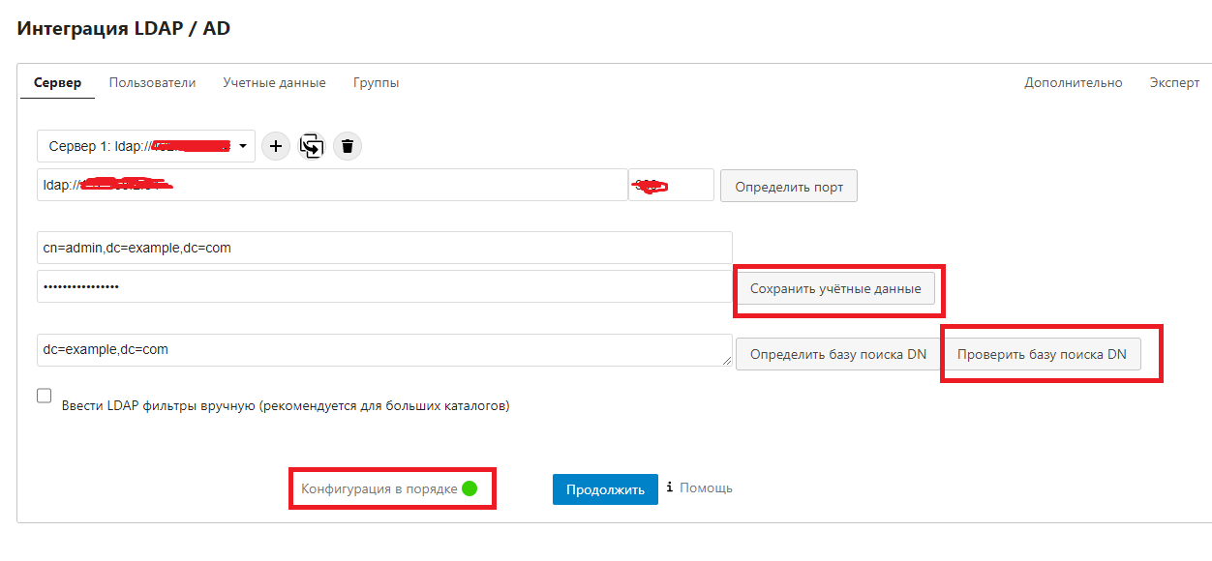The width and height of the screenshot is (1212, 561).
Task: Open the Учетные данные tab
Action: coord(274,83)
